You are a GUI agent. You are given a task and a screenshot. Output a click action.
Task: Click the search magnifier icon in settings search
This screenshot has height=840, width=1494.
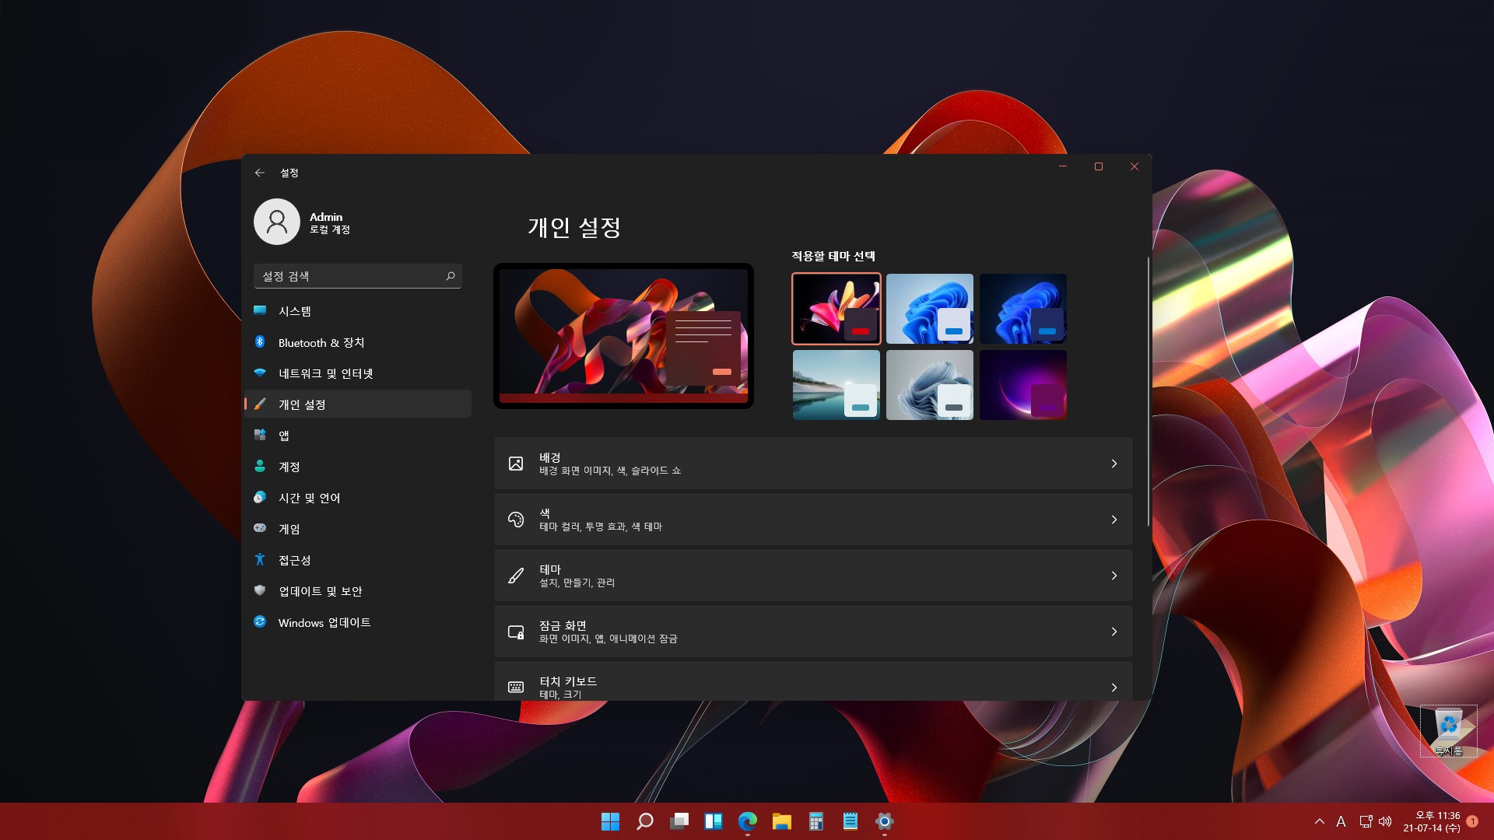(x=451, y=276)
